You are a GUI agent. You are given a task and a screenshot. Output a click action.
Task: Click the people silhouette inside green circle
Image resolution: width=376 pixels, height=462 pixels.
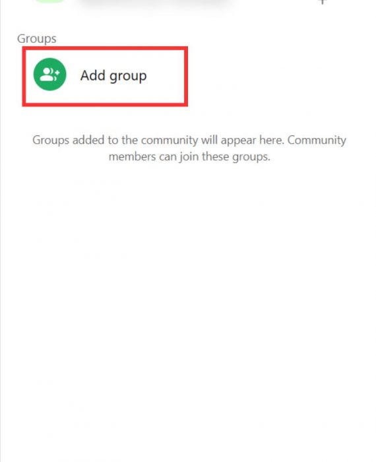point(48,74)
